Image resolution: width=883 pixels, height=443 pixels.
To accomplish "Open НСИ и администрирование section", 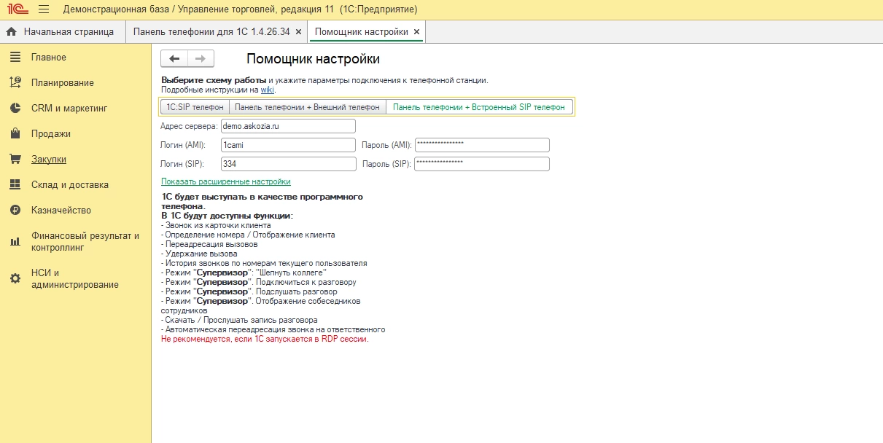I will pyautogui.click(x=76, y=278).
